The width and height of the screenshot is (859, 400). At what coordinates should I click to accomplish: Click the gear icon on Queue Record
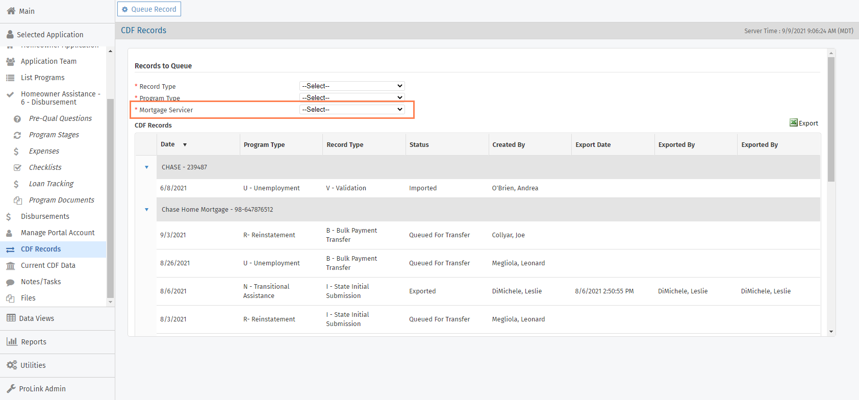(x=125, y=9)
